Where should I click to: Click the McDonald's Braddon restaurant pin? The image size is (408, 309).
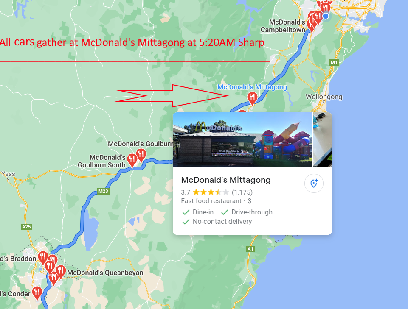(x=43, y=257)
